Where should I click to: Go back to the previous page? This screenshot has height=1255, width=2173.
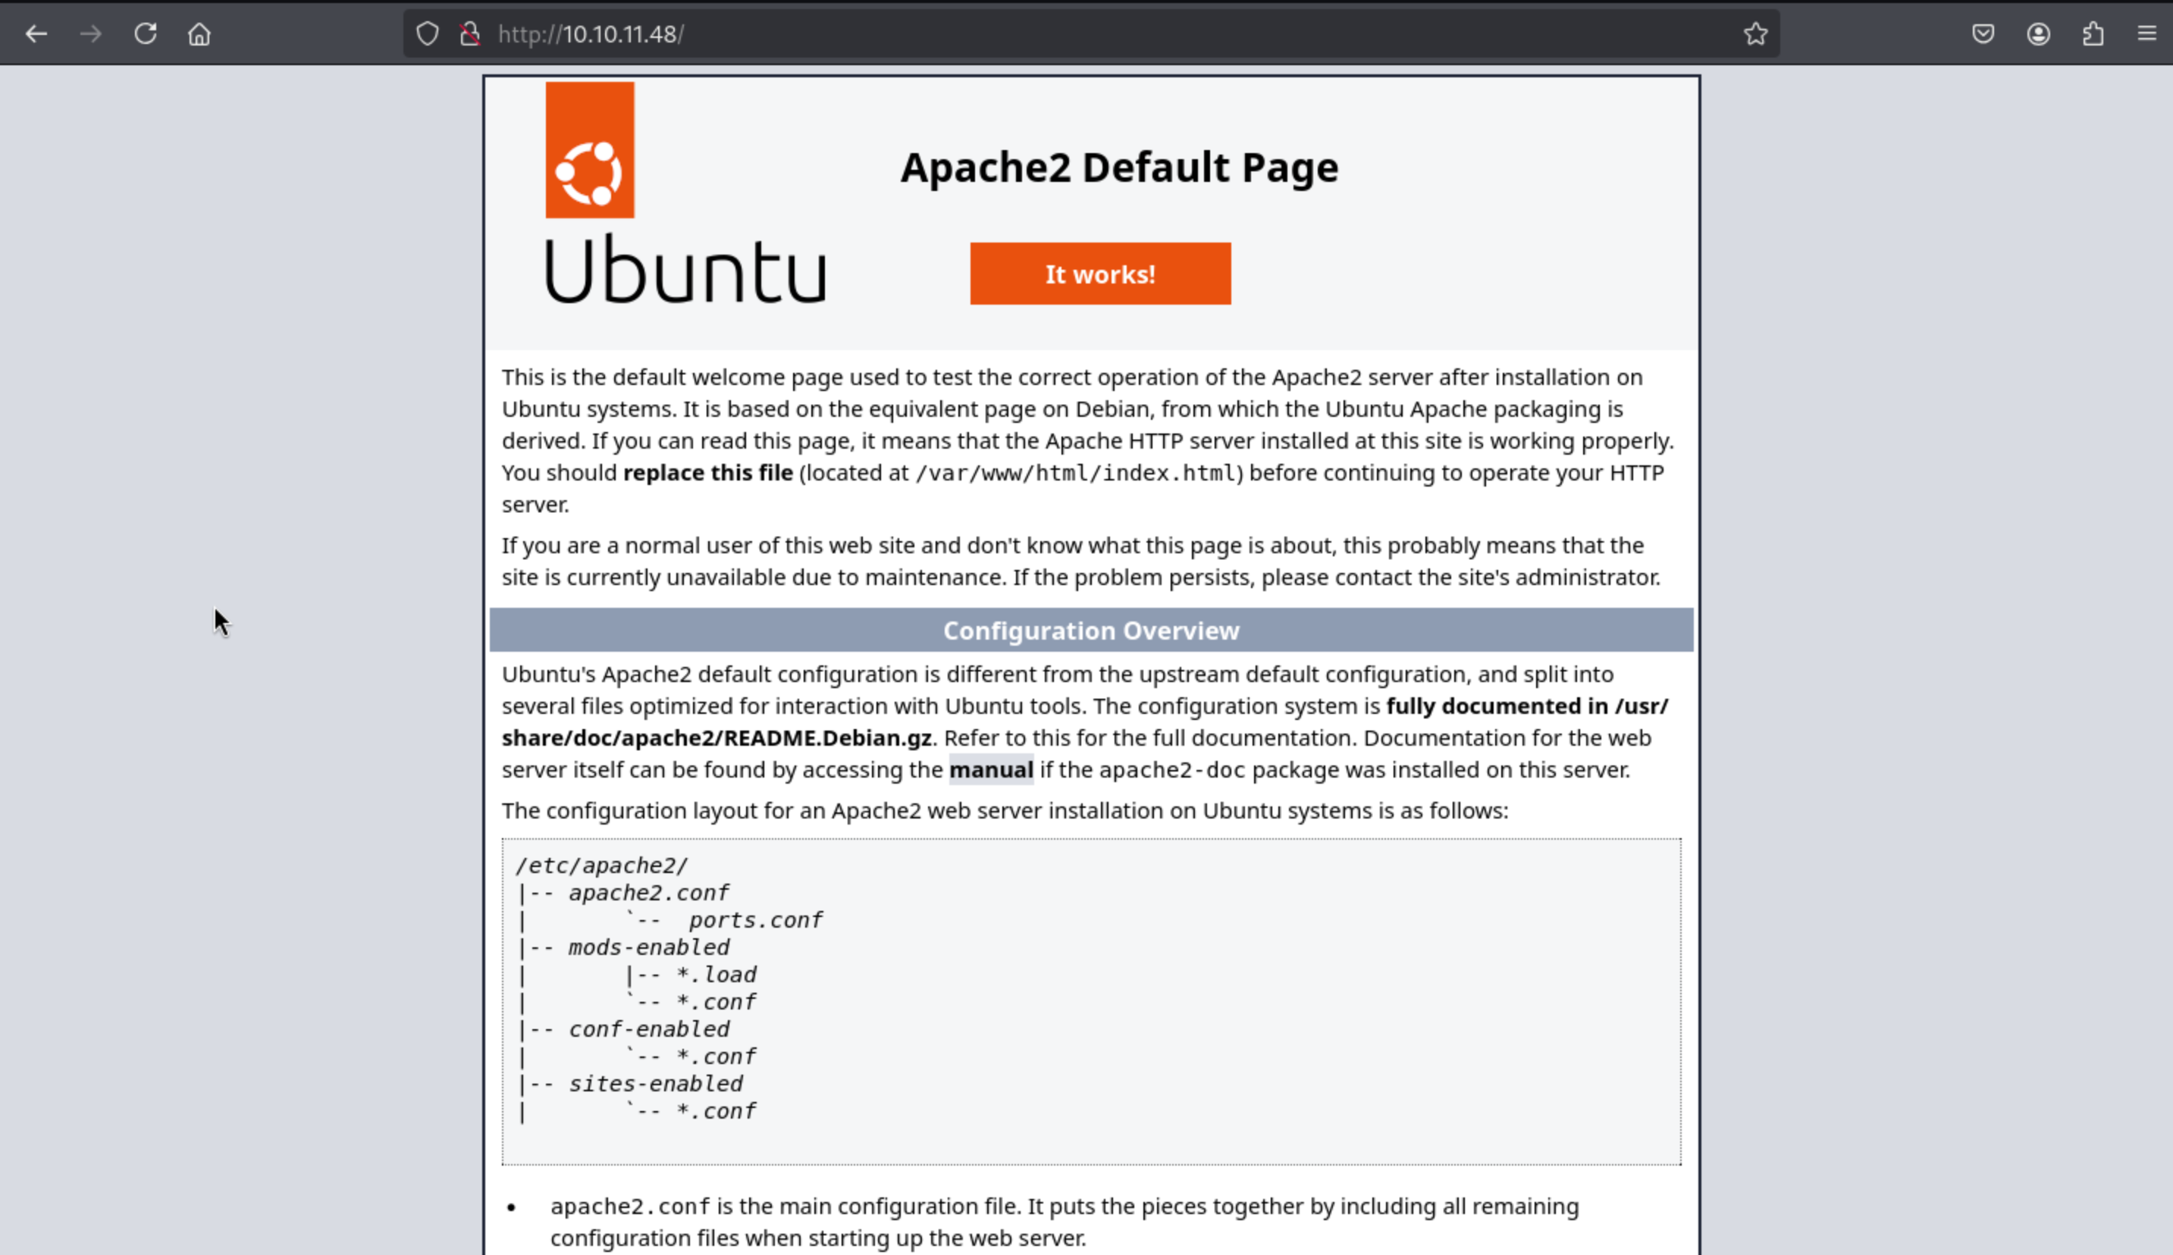pyautogui.click(x=36, y=34)
